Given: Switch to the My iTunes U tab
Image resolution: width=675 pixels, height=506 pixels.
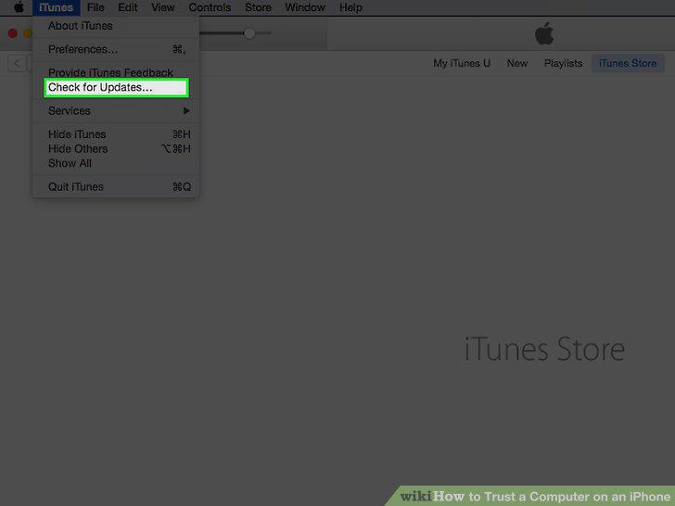Looking at the screenshot, I should coord(462,63).
